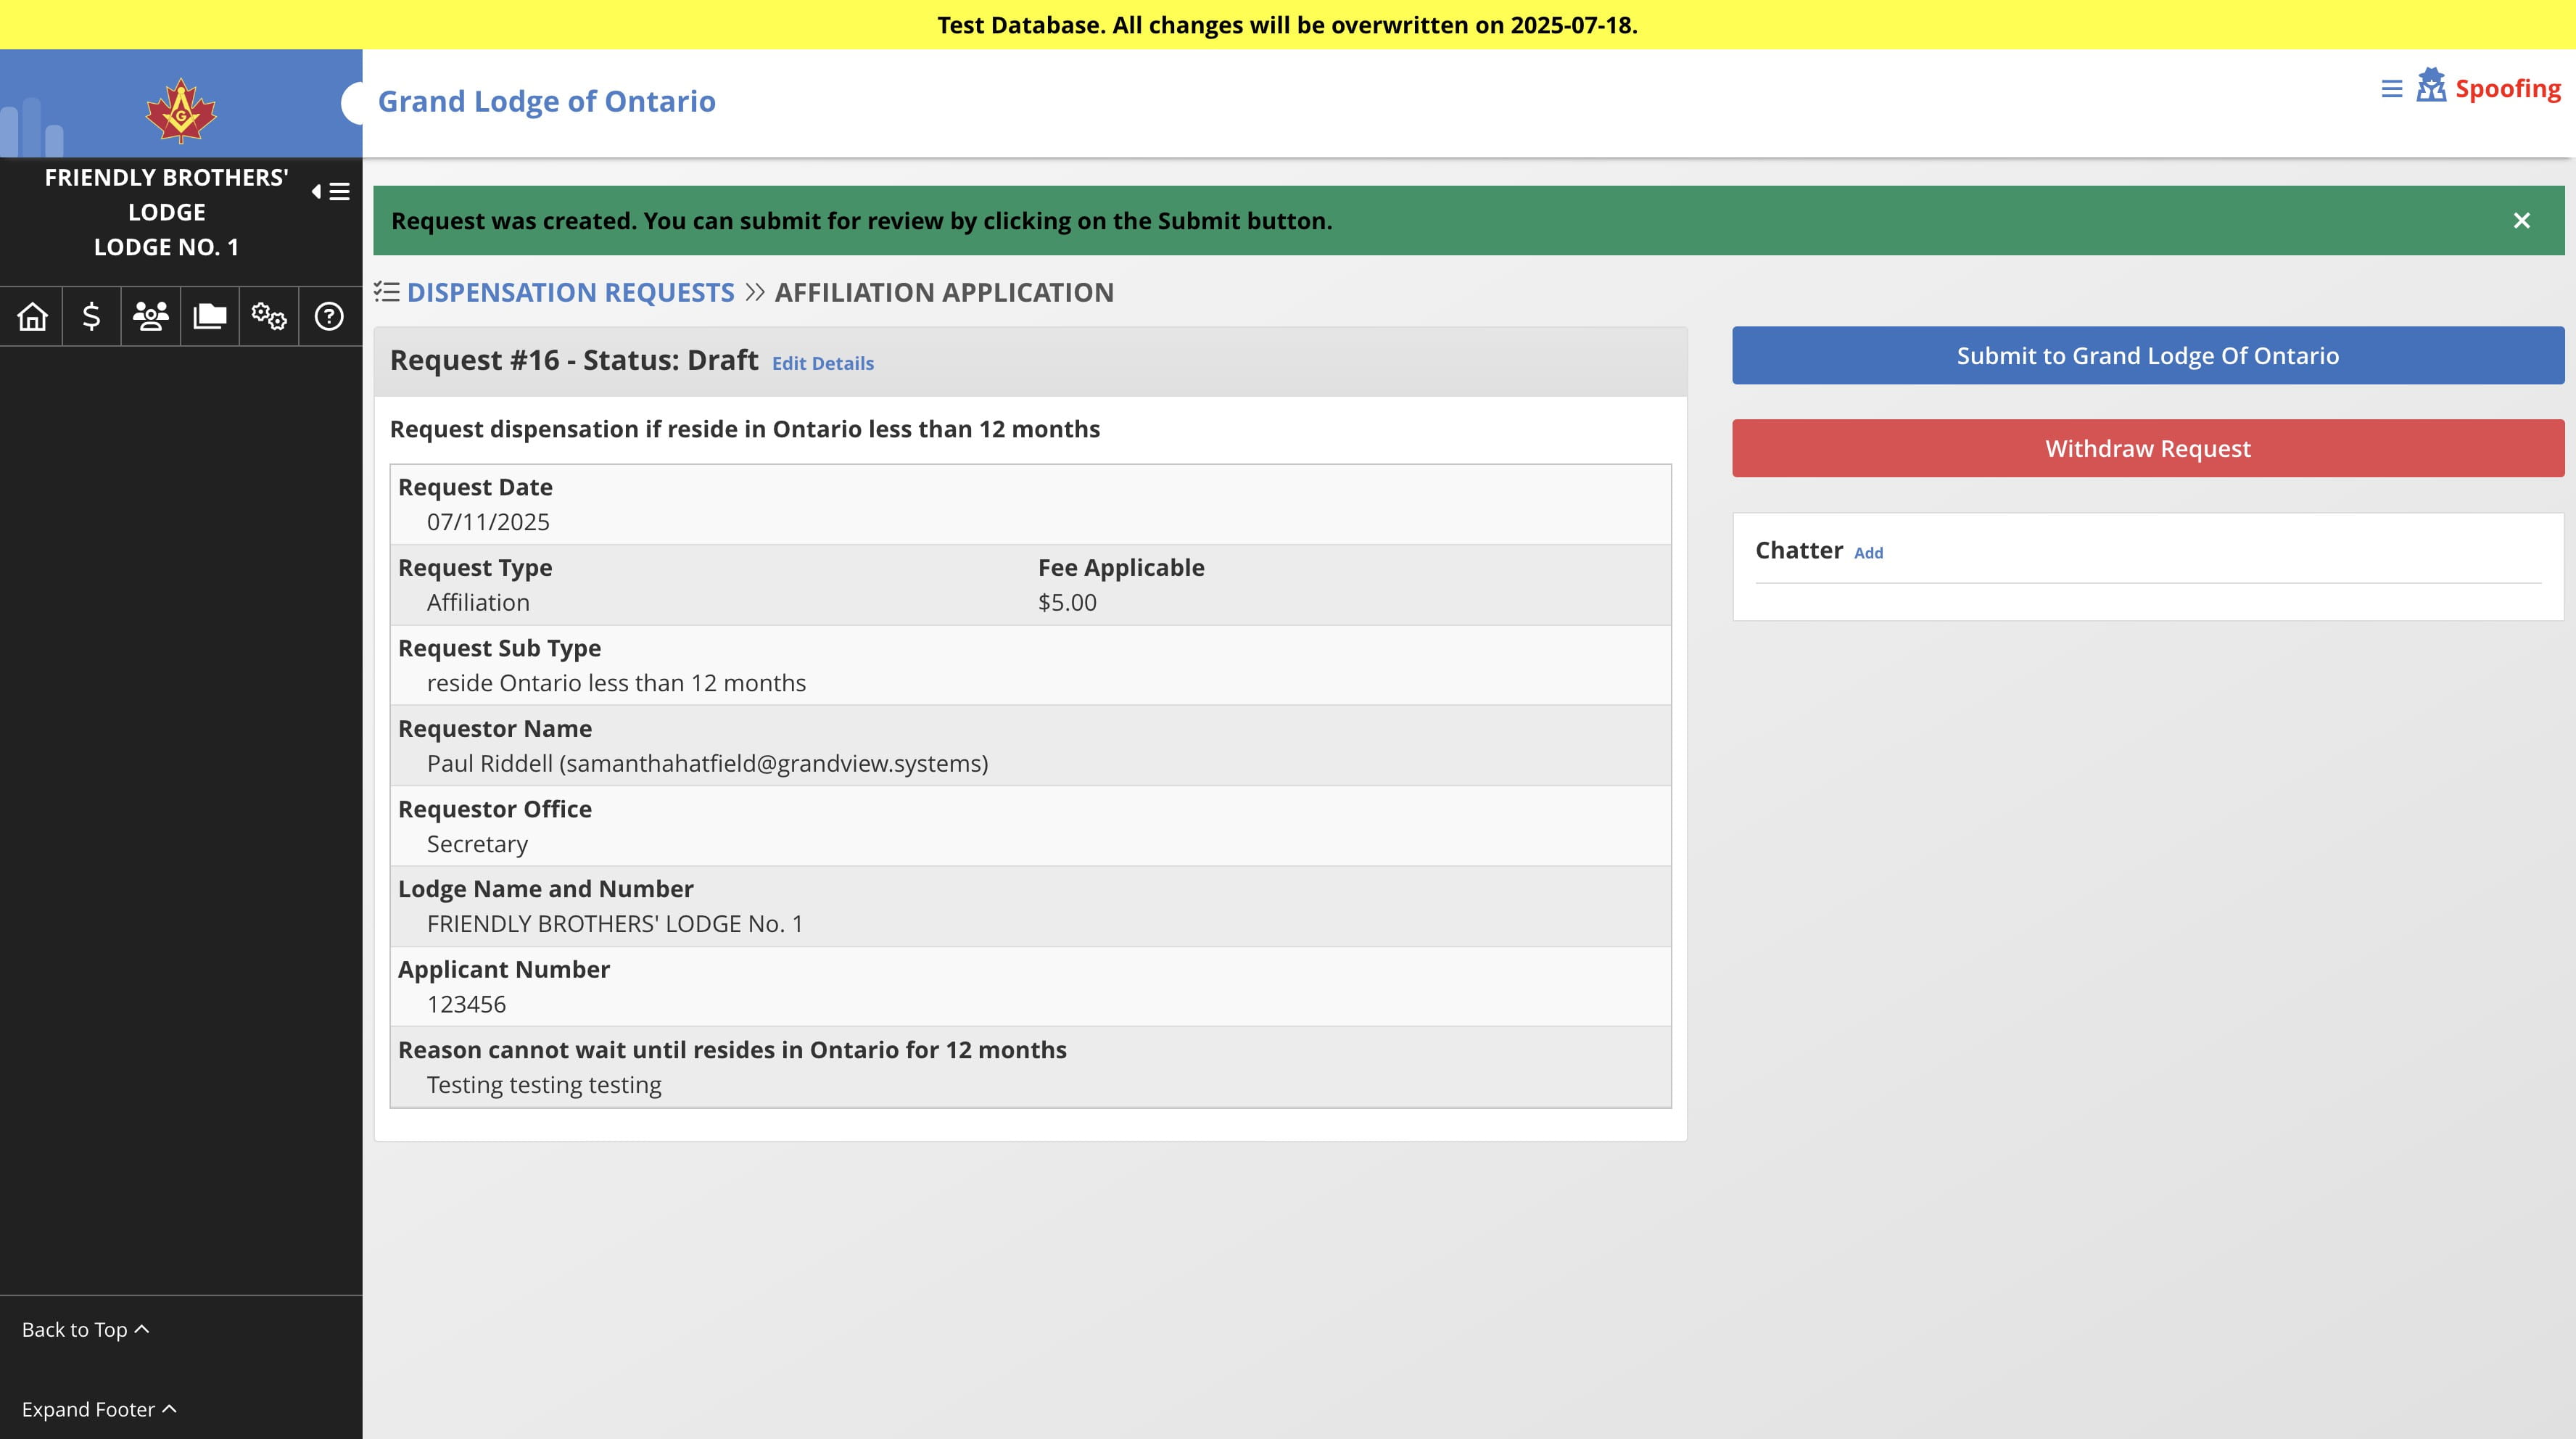Open the folders documents icon
The width and height of the screenshot is (2576, 1439).
[210, 317]
